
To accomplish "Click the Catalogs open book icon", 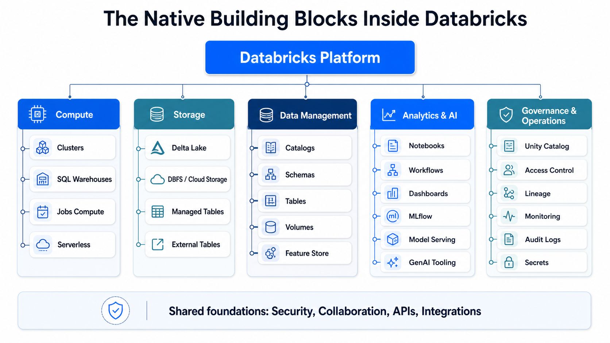I will (271, 148).
